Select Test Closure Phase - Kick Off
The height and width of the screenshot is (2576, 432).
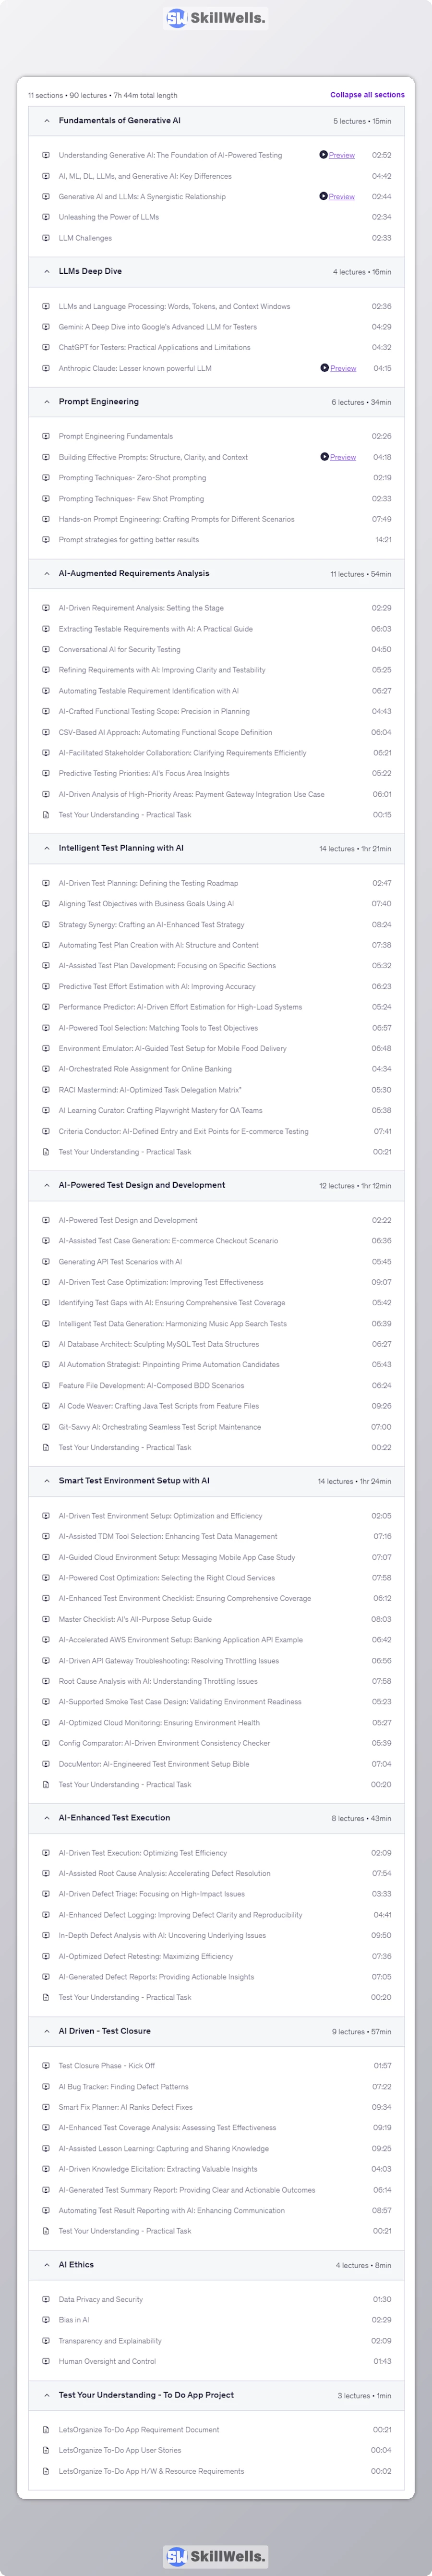pyautogui.click(x=106, y=2066)
